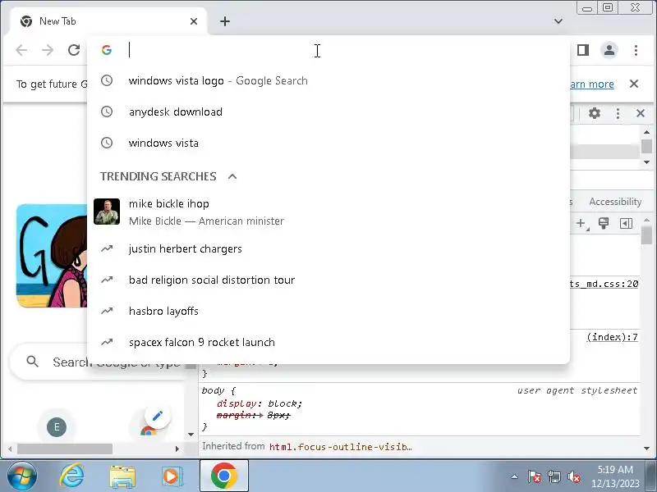Click the Chrome forward arrow button
Image resolution: width=657 pixels, height=492 pixels.
tap(48, 50)
